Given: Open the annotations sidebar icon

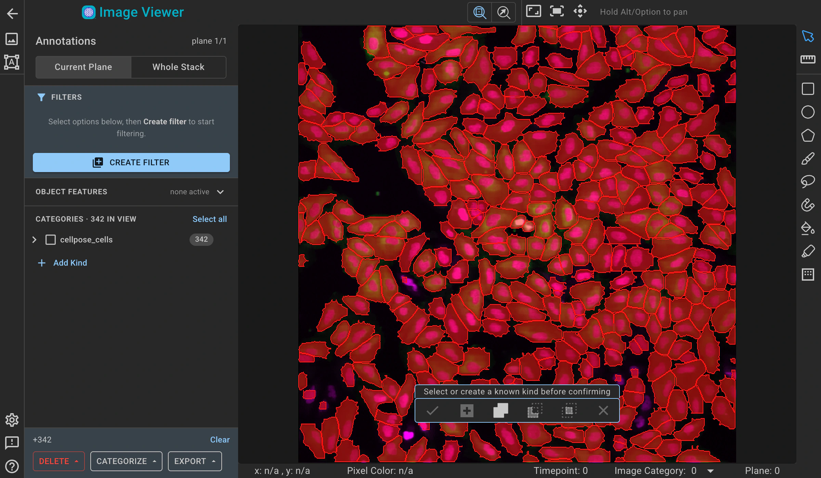Looking at the screenshot, I should tap(12, 62).
